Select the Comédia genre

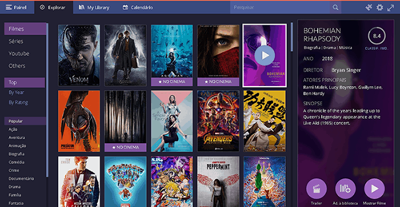[17, 162]
